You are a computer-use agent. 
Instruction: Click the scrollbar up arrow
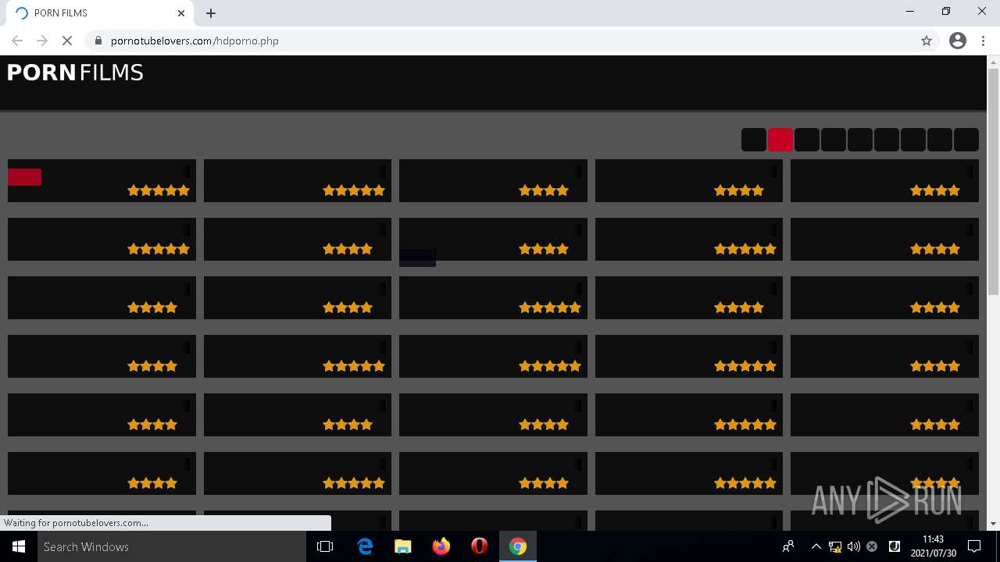(x=994, y=62)
